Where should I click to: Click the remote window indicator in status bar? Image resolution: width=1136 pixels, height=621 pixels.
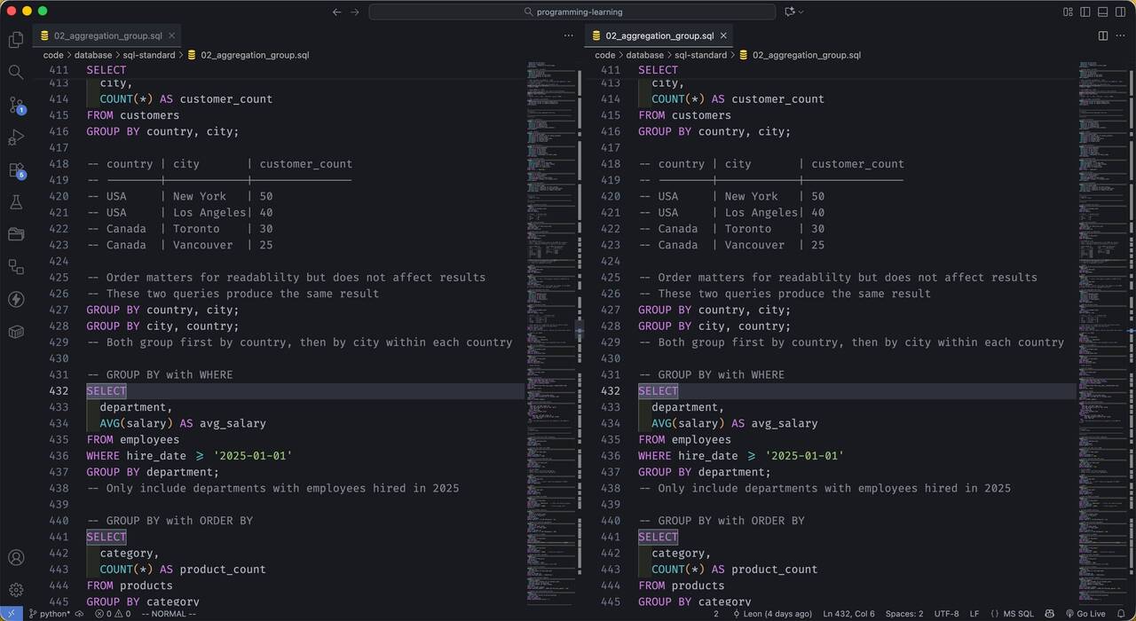point(11,613)
